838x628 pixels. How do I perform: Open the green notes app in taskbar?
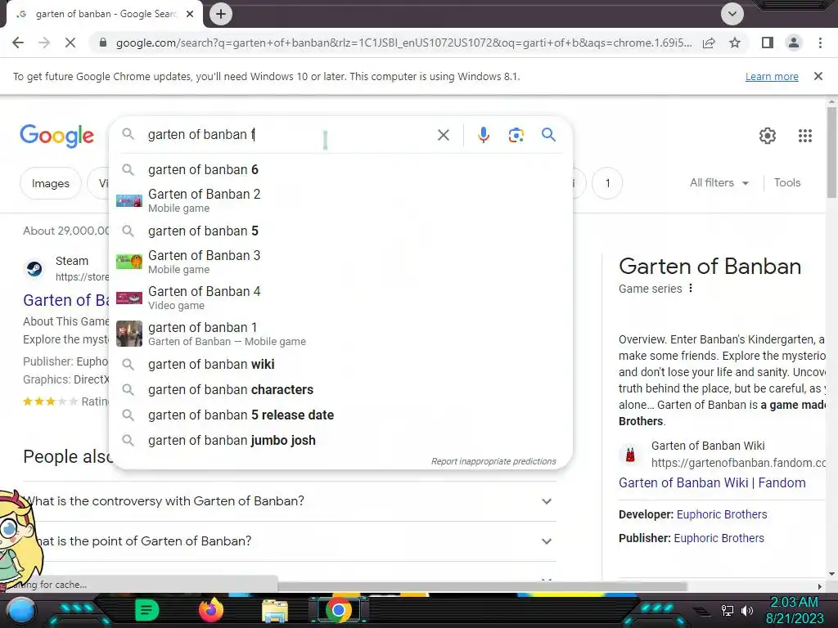click(x=146, y=610)
